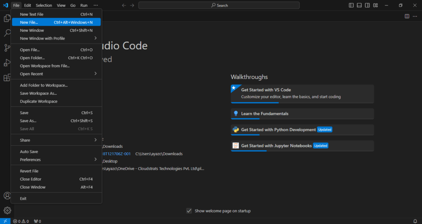
Task: Choose Save As...
Action: click(x=56, y=121)
